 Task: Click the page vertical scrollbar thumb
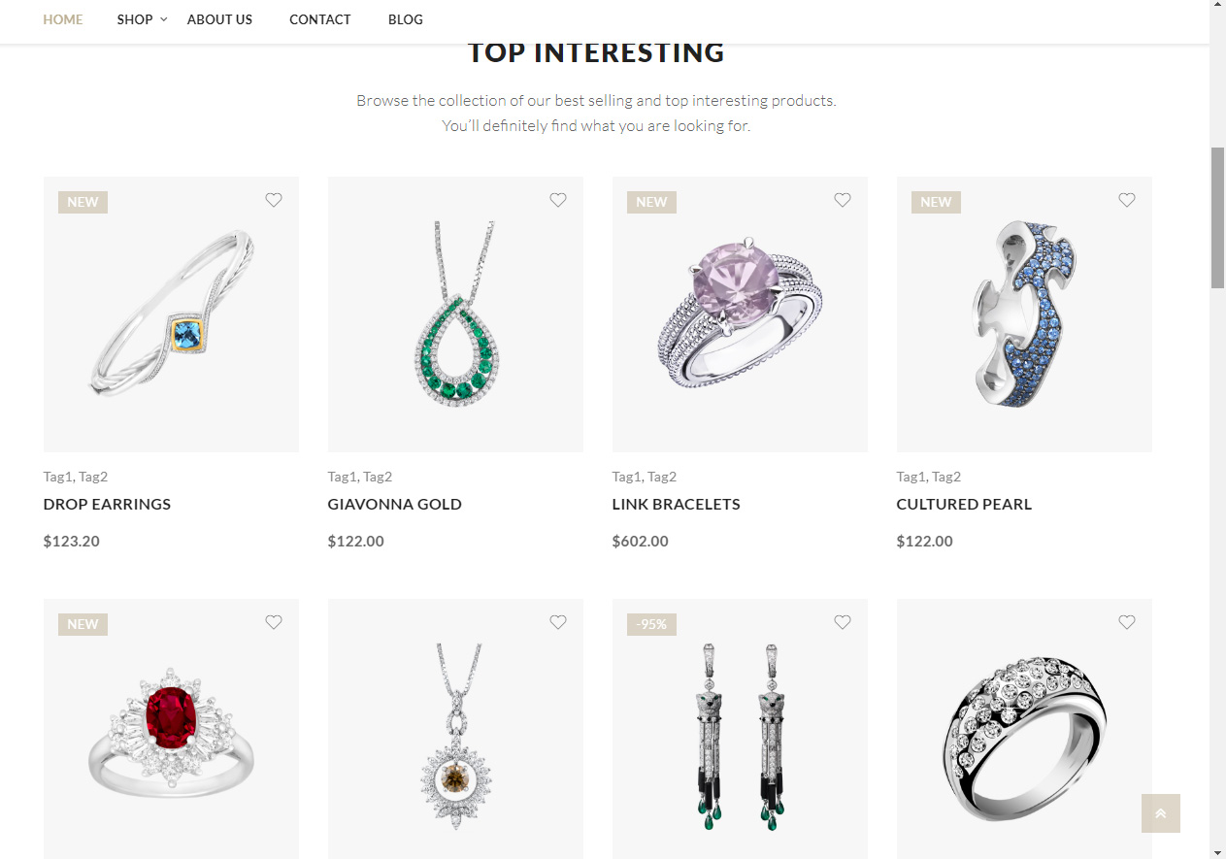[x=1217, y=217]
